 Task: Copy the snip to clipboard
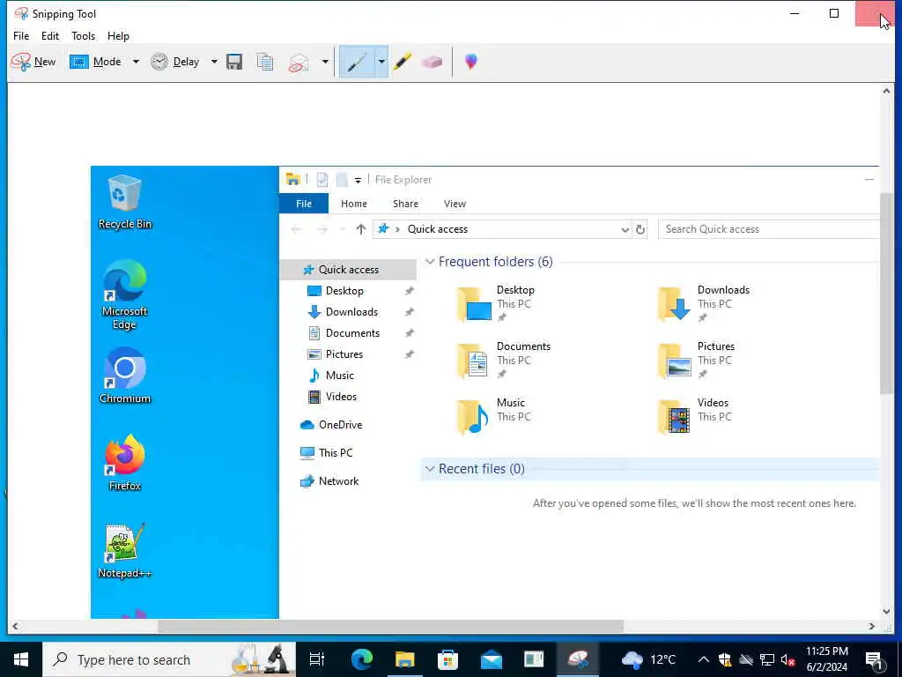(x=265, y=62)
